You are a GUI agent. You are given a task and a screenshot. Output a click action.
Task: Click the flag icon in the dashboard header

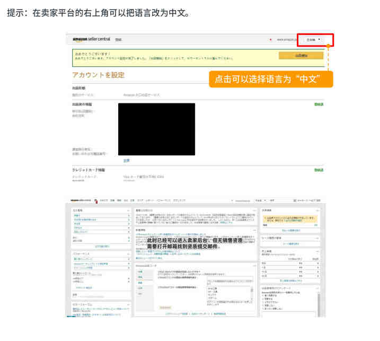(x=96, y=201)
